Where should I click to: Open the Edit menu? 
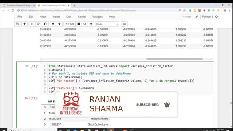(x=31, y=17)
